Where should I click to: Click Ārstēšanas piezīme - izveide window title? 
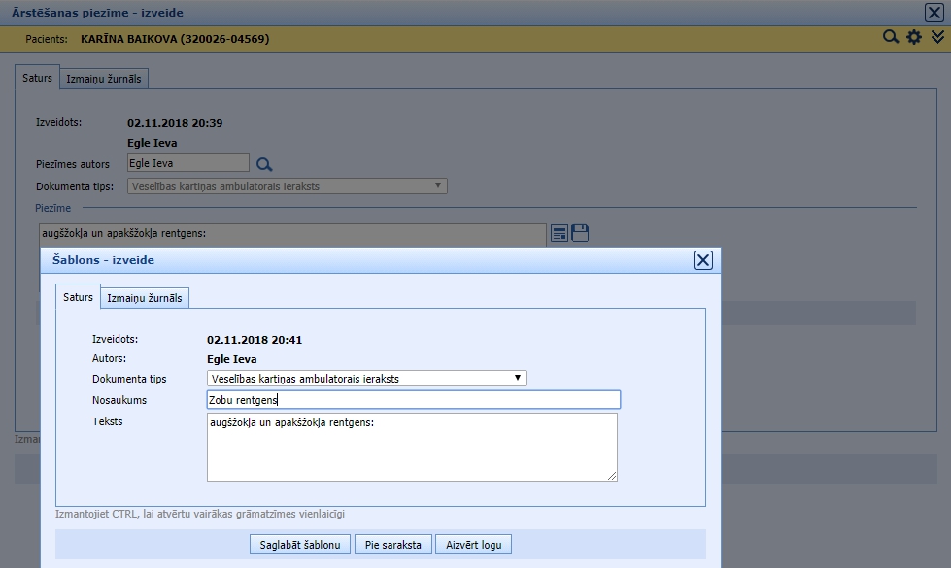[x=97, y=12]
